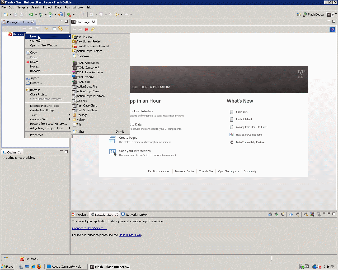Open the Flash Builder Help link

(130, 235)
